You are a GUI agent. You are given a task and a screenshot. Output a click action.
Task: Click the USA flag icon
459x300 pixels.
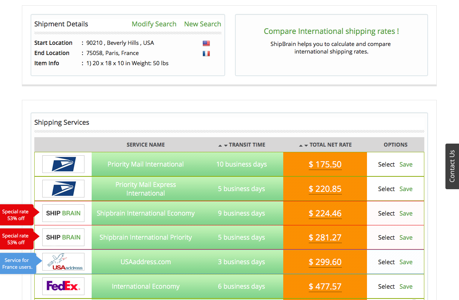[206, 43]
